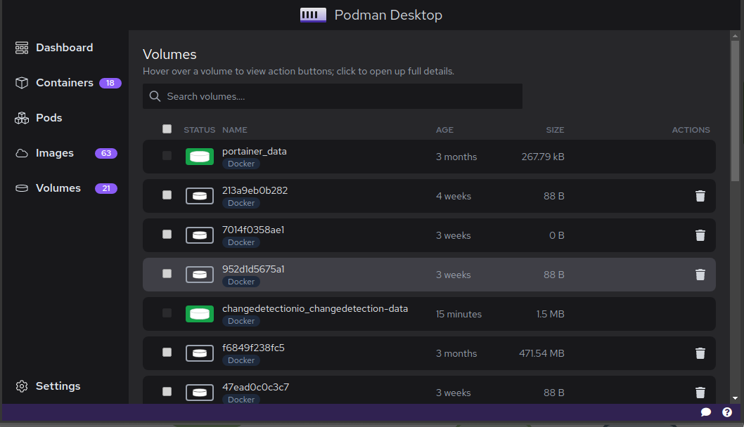Open the Dashboard page icon
The image size is (744, 427).
click(21, 47)
